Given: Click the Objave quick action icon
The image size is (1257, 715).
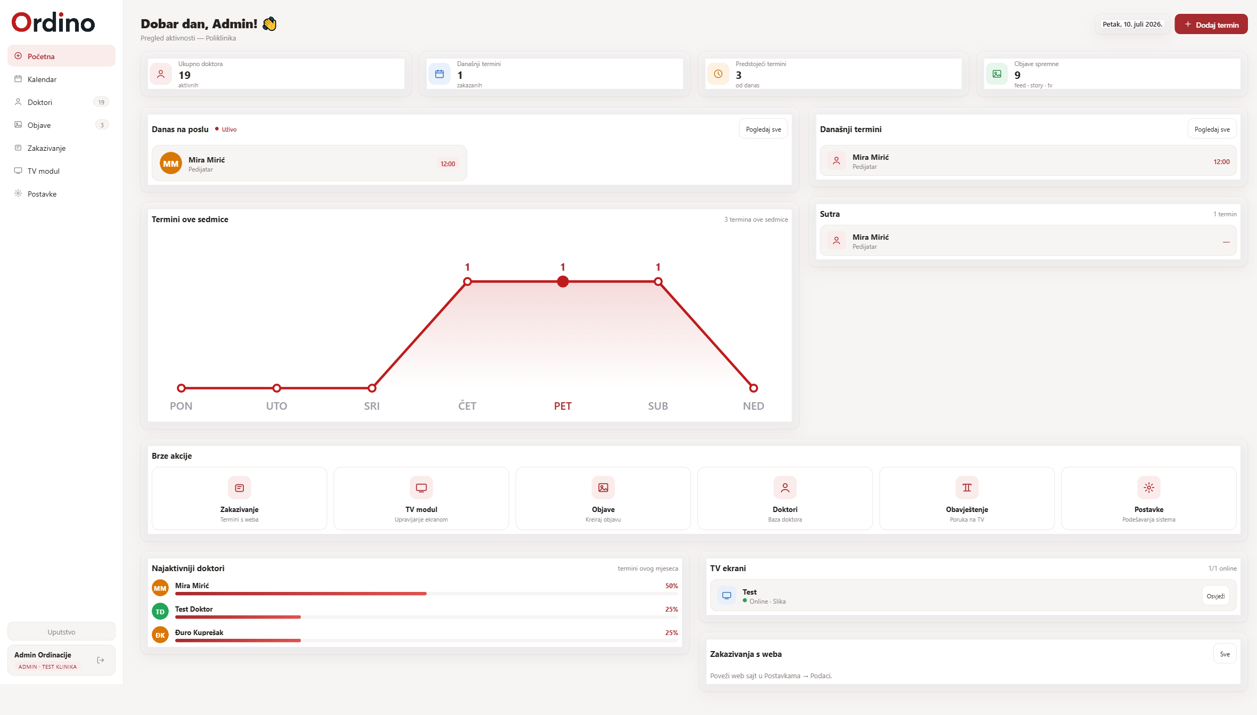Looking at the screenshot, I should click(603, 488).
